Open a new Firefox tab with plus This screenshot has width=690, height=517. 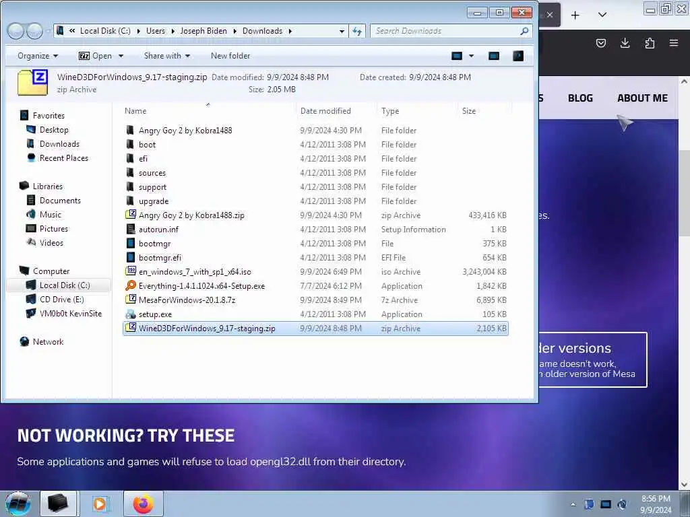coord(575,15)
